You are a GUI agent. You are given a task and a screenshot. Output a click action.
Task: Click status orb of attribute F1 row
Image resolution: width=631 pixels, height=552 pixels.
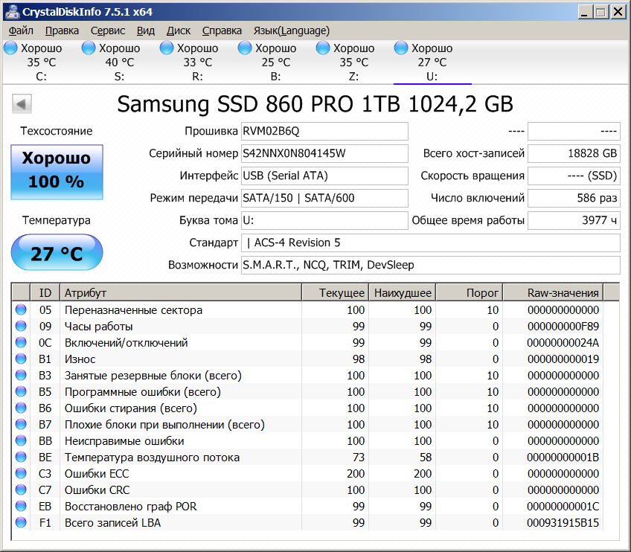(21, 523)
